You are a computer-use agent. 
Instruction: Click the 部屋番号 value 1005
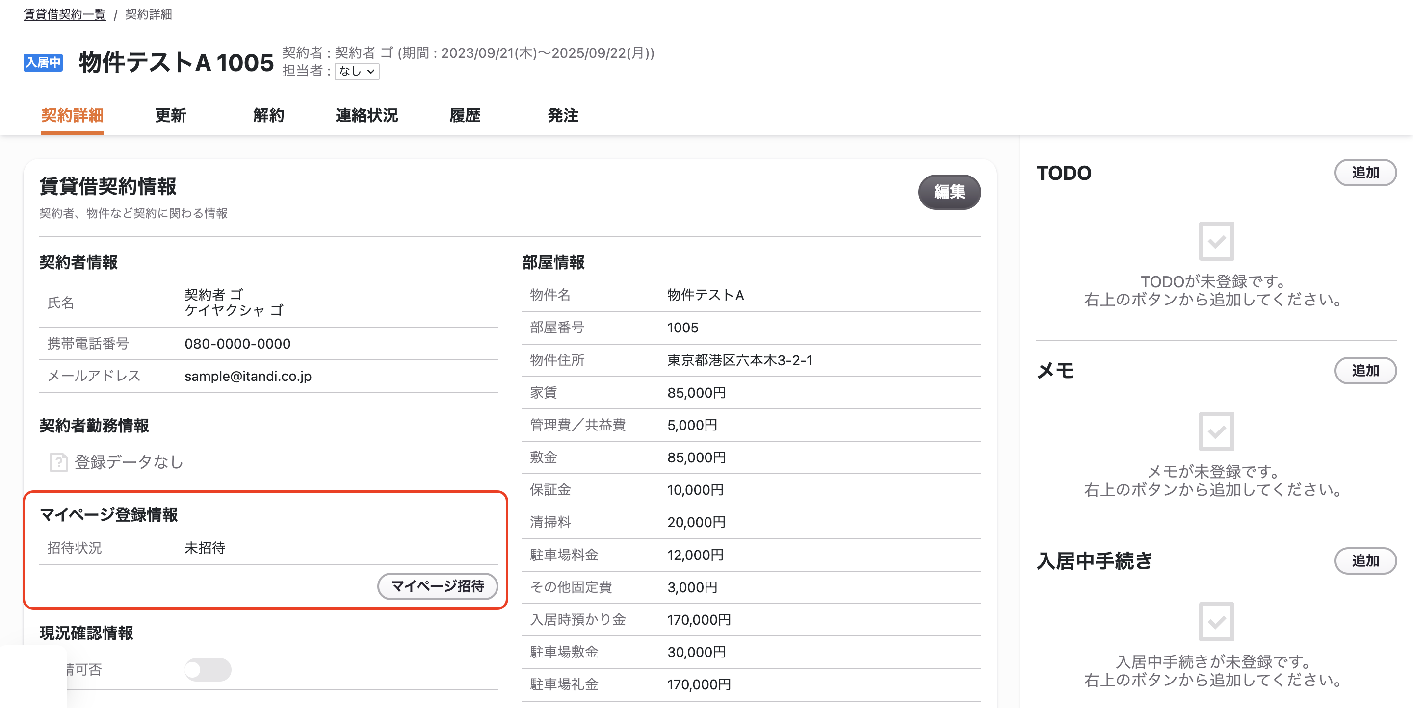click(x=682, y=327)
